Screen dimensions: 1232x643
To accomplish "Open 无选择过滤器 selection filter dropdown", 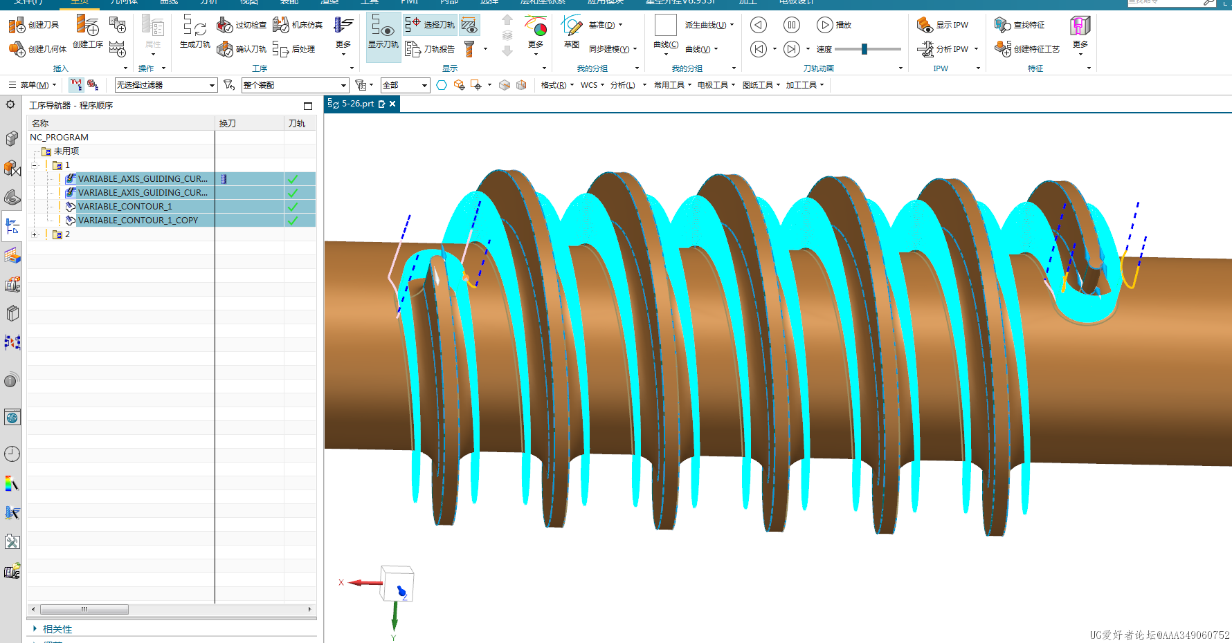I will [166, 85].
